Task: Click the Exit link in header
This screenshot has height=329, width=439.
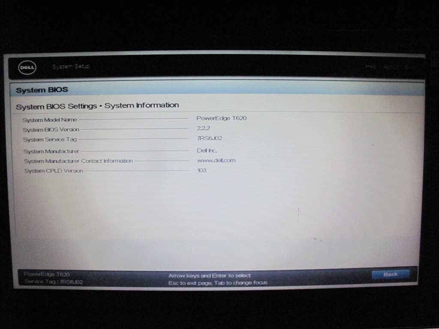Action: (409, 67)
